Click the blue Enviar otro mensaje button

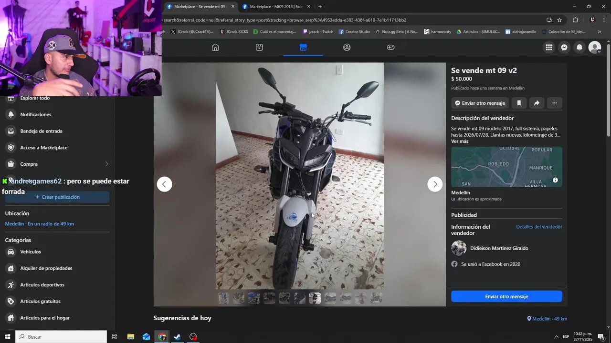[506, 296]
